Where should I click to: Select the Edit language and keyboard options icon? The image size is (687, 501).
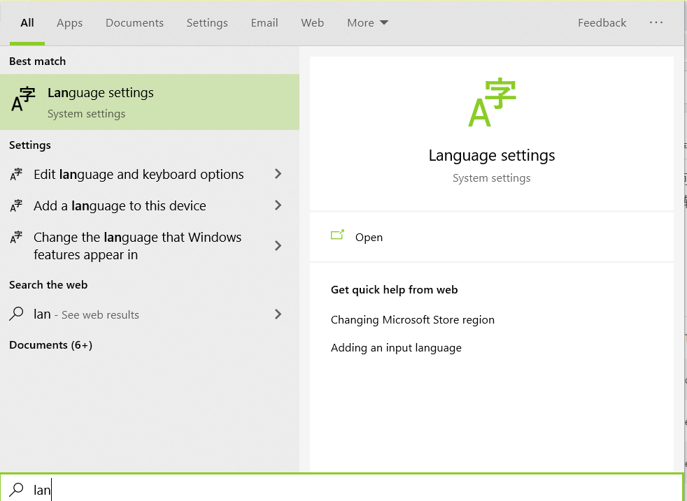[x=16, y=173]
